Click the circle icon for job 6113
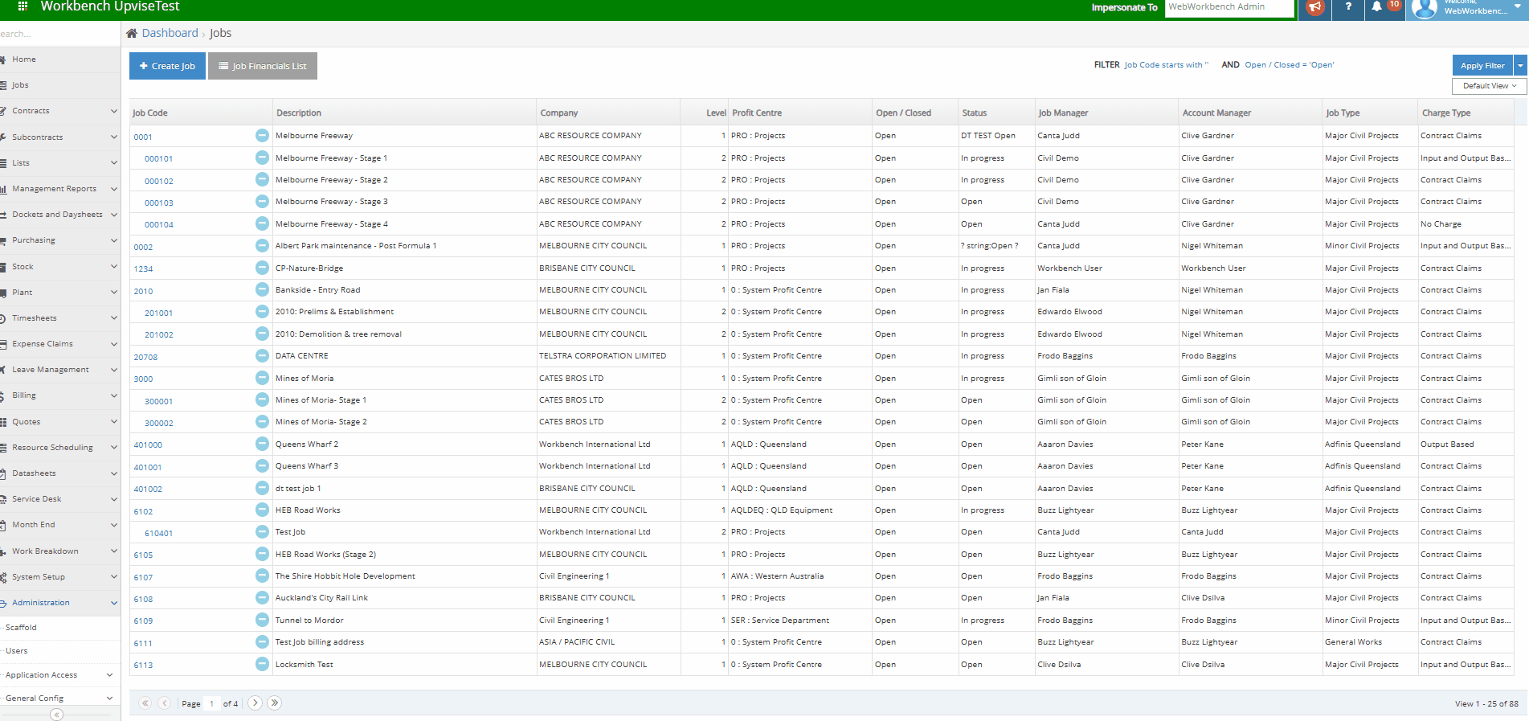The width and height of the screenshot is (1529, 721). (262, 664)
